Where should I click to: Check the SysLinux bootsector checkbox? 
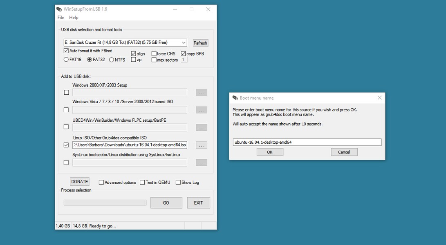[x=66, y=163]
